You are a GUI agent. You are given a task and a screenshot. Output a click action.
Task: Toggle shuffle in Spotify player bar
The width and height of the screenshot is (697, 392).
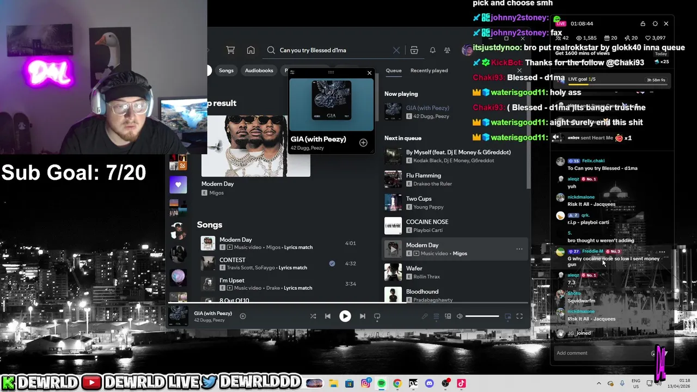click(x=313, y=316)
